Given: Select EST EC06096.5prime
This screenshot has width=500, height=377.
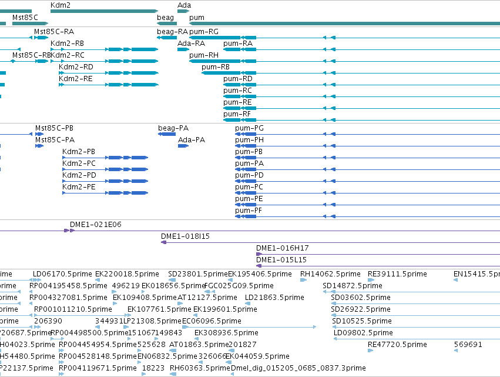Looking at the screenshot, I should (x=212, y=322).
